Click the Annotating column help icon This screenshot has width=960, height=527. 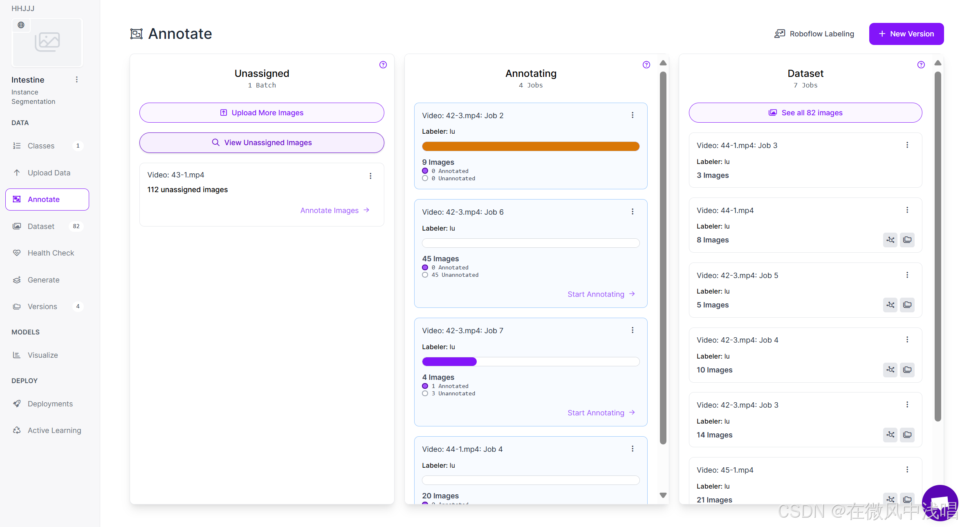646,65
